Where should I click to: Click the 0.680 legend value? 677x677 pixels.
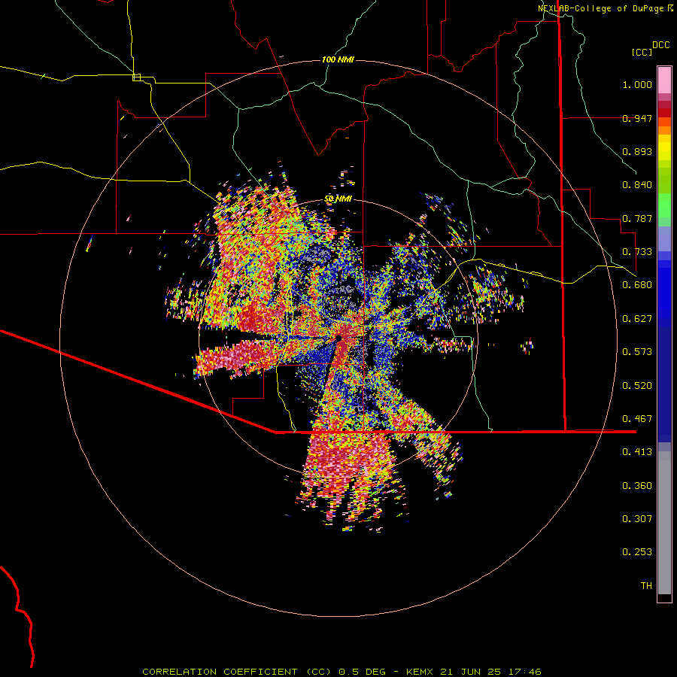coord(637,285)
